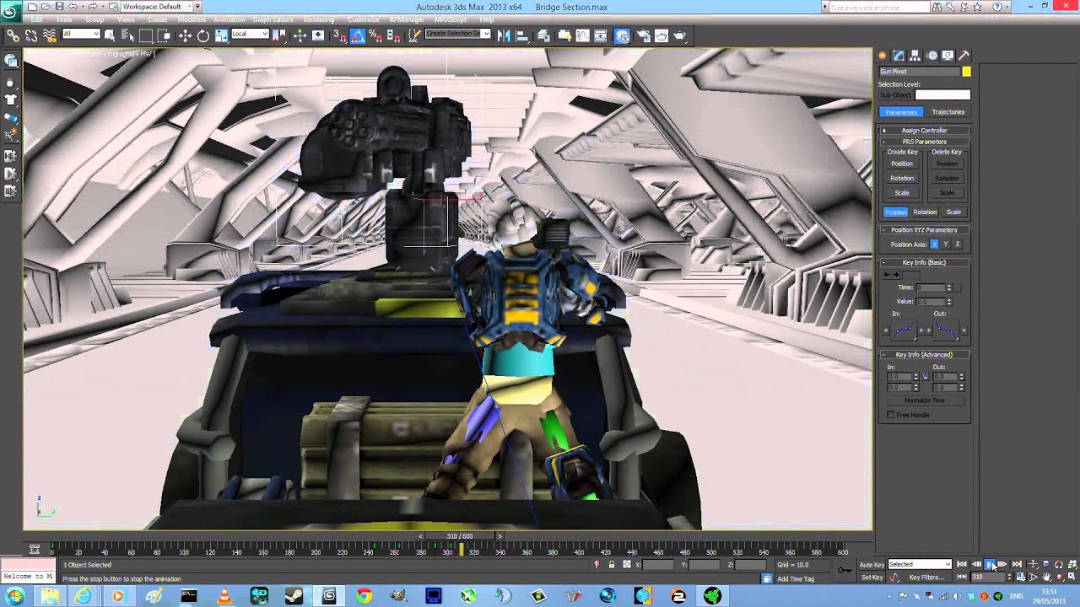The width and height of the screenshot is (1080, 607).
Task: Click Add Time Tag
Action: click(x=796, y=579)
